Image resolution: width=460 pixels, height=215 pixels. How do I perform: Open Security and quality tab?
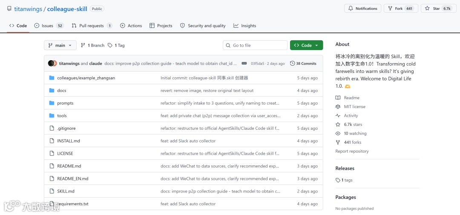[203, 26]
